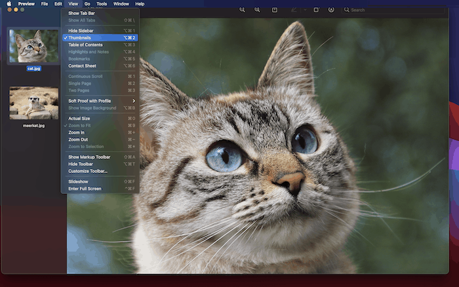Choose Show Tab Bar from View menu
Screen dimensions: 459x287
click(100, 13)
